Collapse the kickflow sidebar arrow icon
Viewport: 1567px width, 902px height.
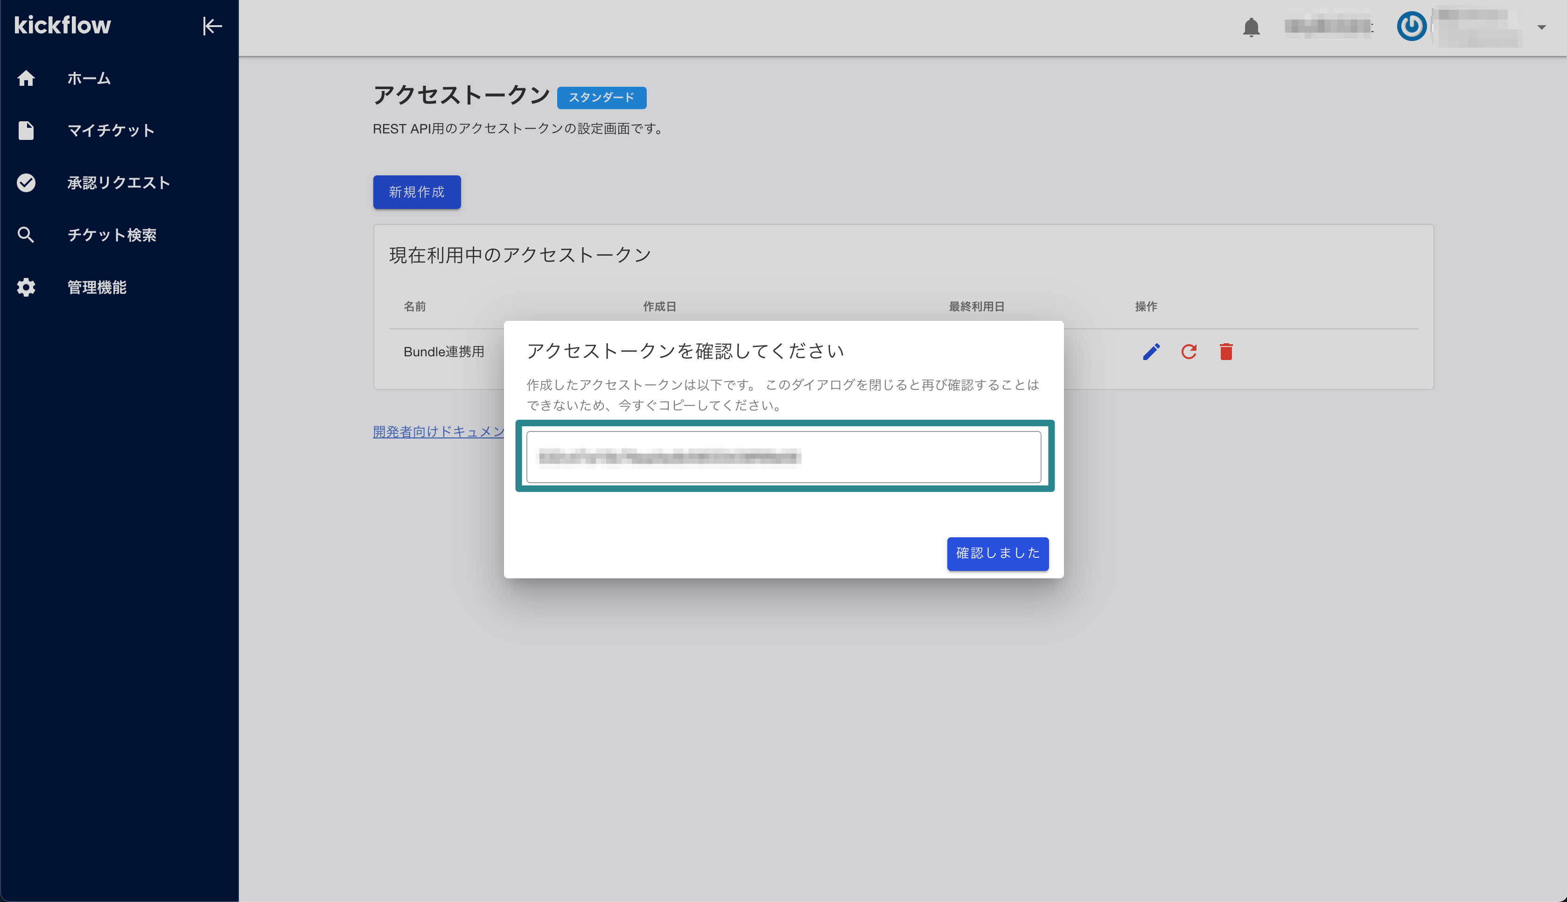[x=212, y=26]
